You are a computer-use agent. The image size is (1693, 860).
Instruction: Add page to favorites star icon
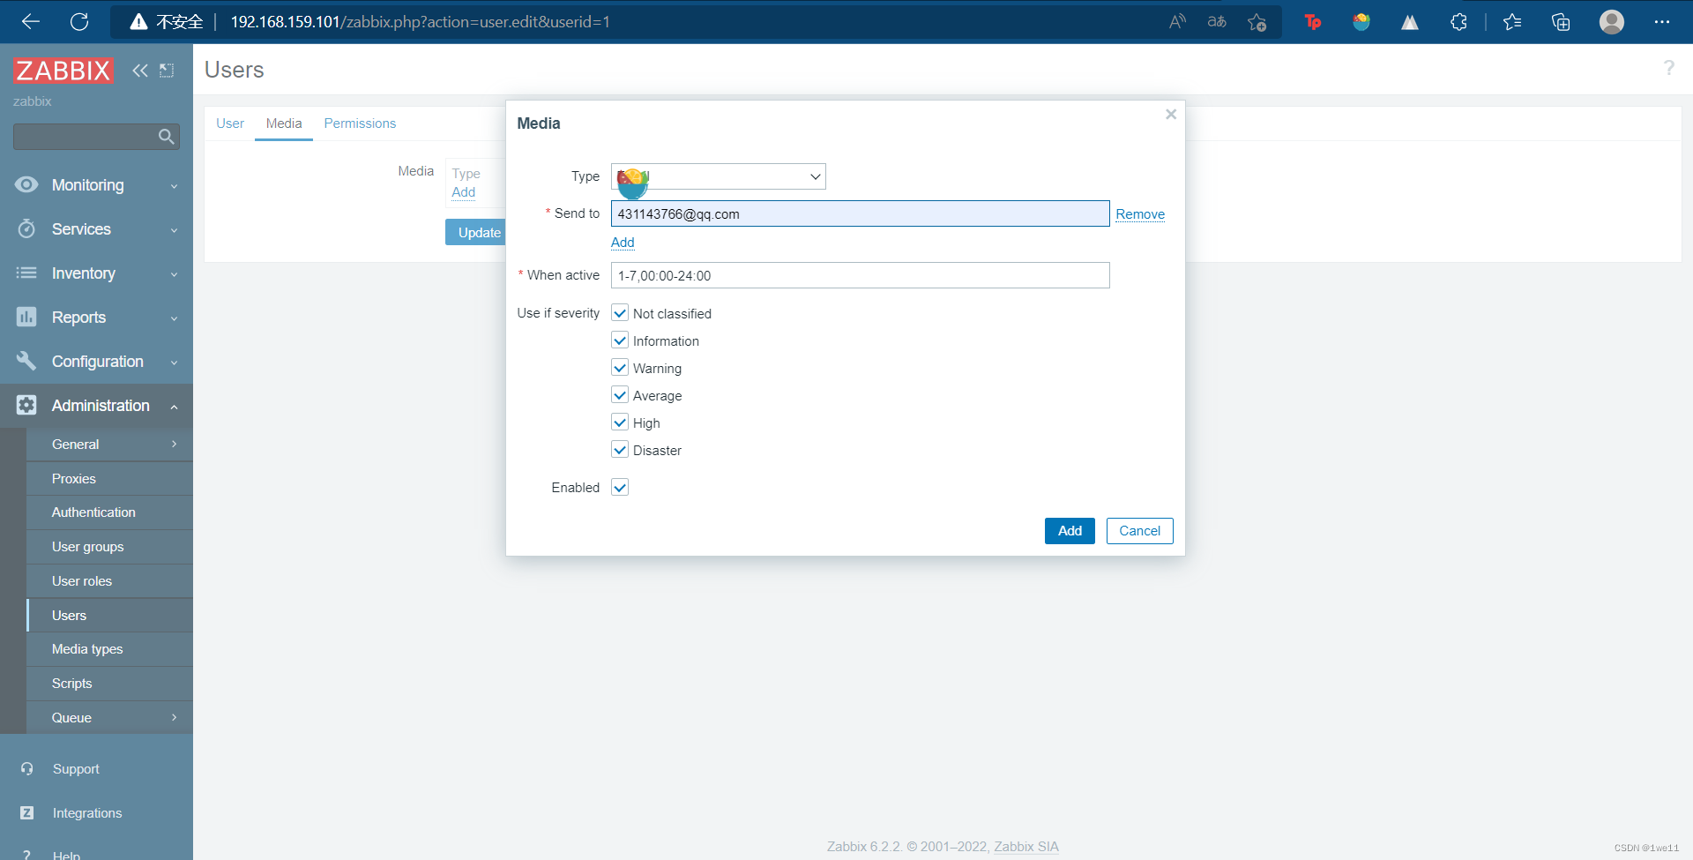click(1257, 22)
